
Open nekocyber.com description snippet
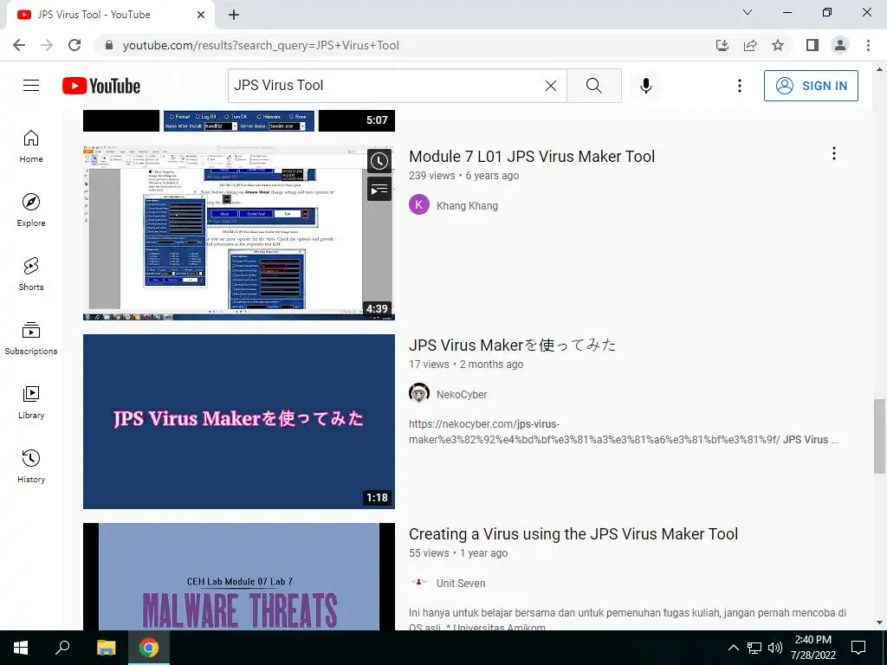(624, 431)
